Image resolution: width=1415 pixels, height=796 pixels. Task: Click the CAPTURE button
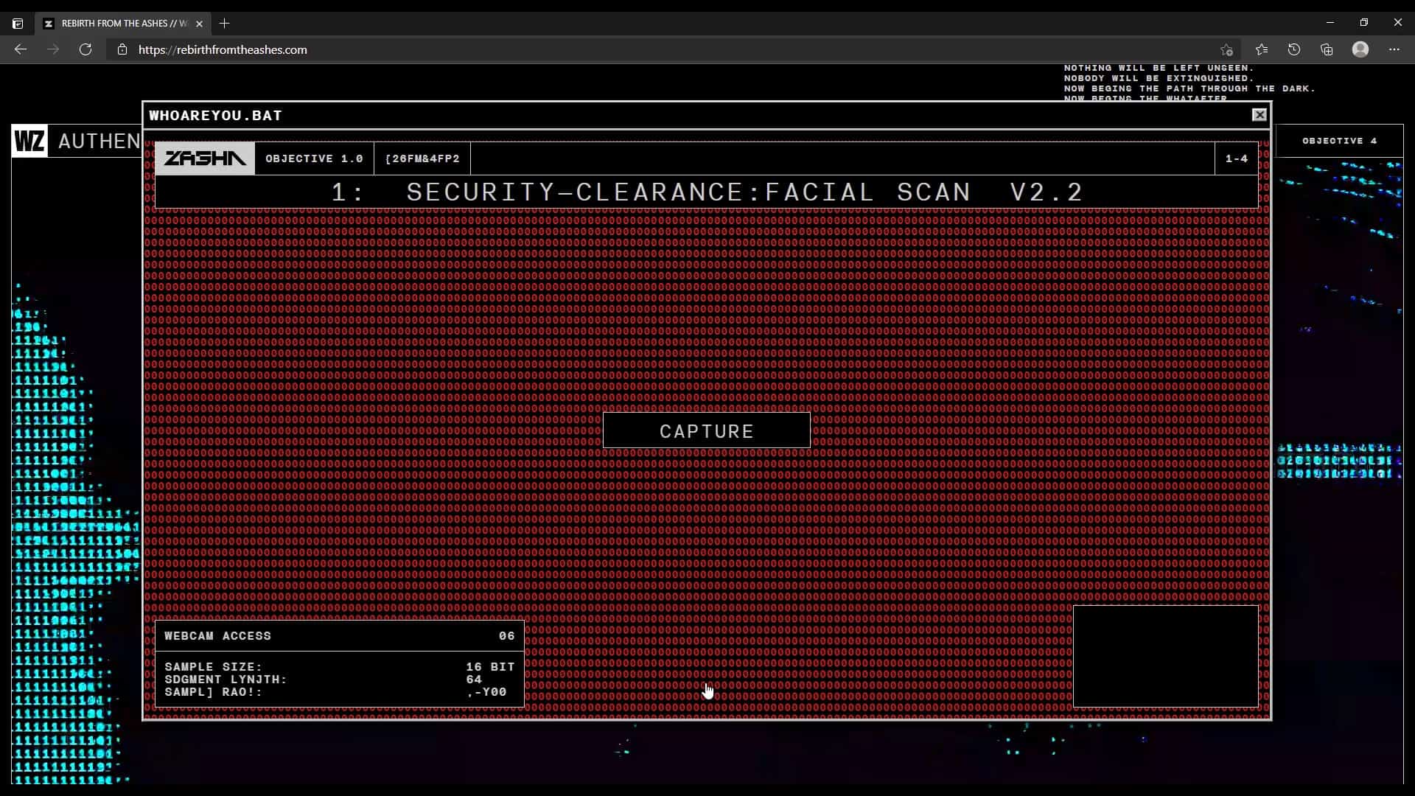[x=706, y=430]
